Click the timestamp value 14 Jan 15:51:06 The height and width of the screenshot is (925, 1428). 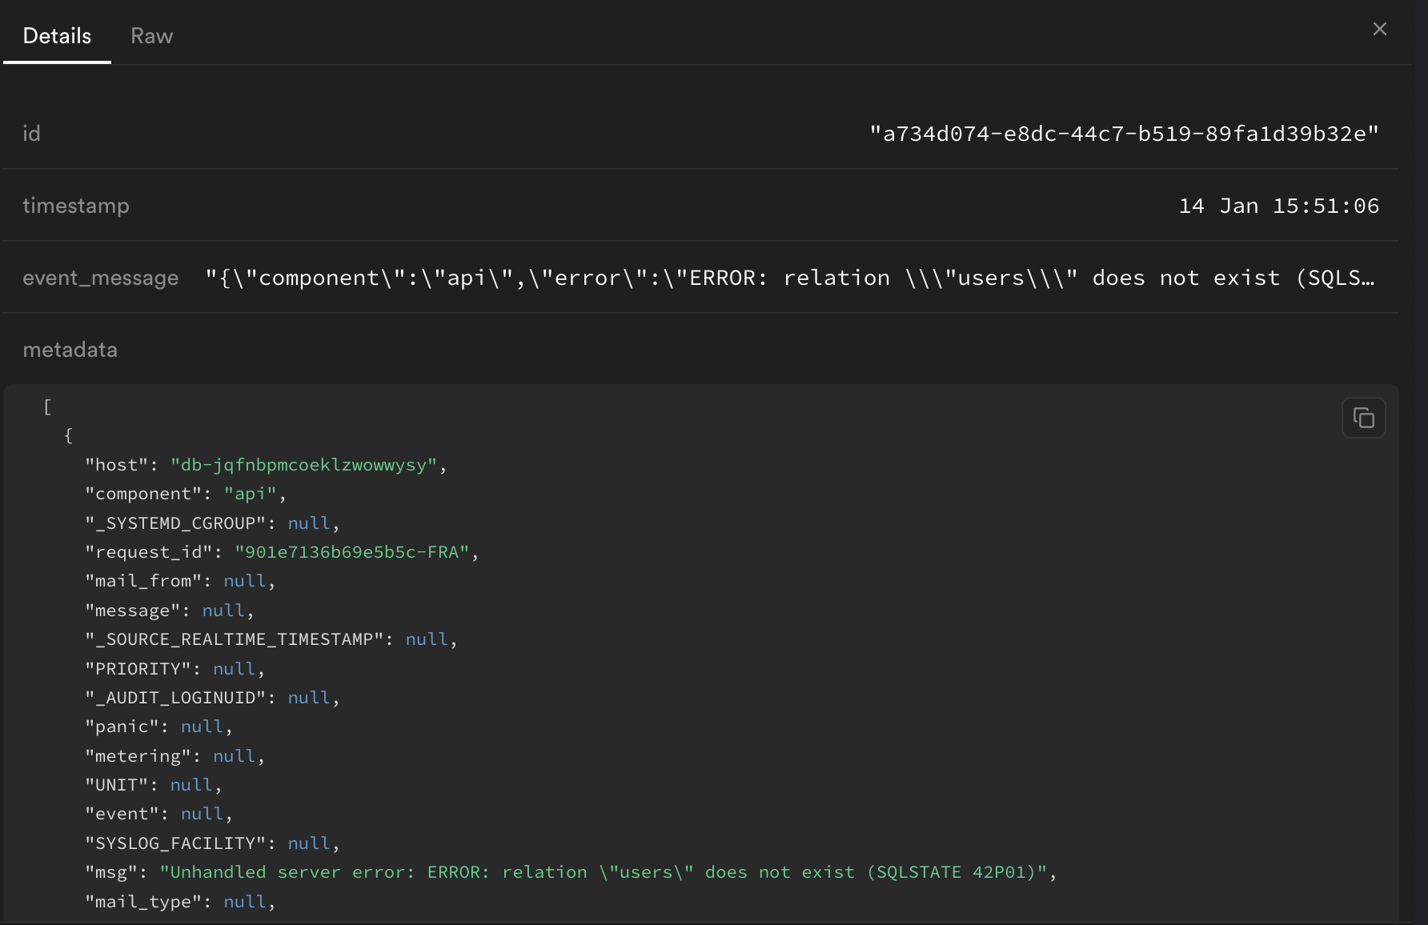1279,206
